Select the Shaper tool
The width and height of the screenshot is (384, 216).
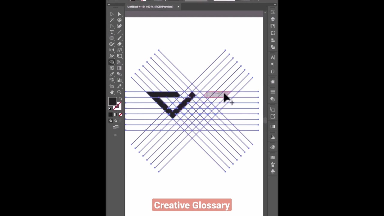(x=112, y=44)
